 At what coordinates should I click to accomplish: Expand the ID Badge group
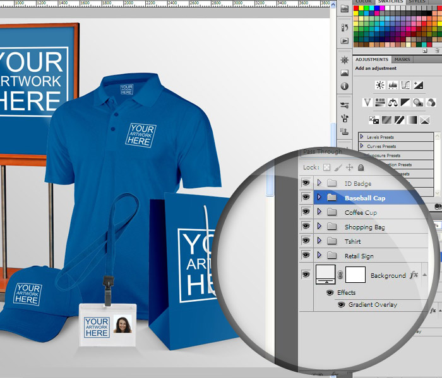pos(320,183)
